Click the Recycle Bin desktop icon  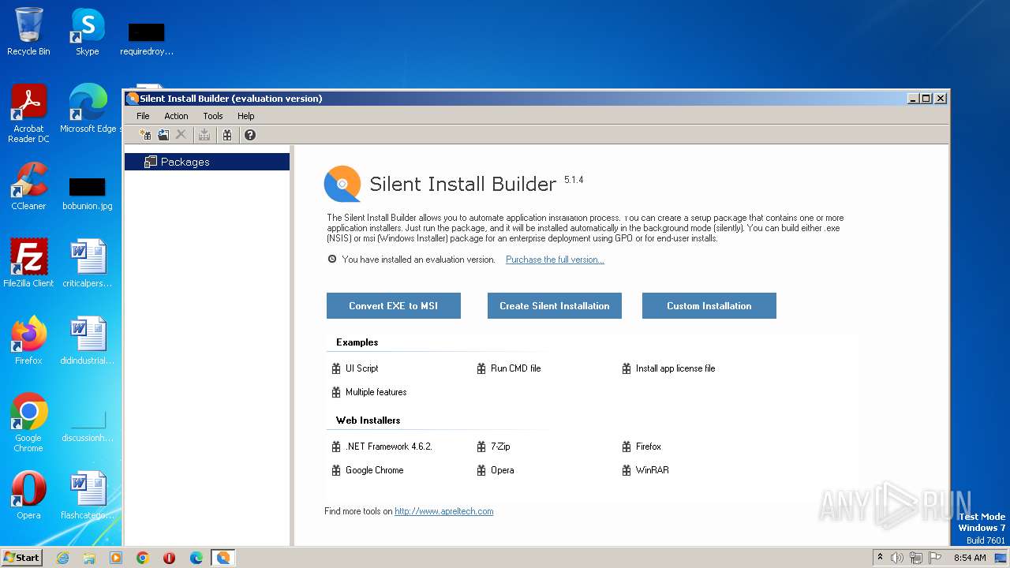click(28, 32)
